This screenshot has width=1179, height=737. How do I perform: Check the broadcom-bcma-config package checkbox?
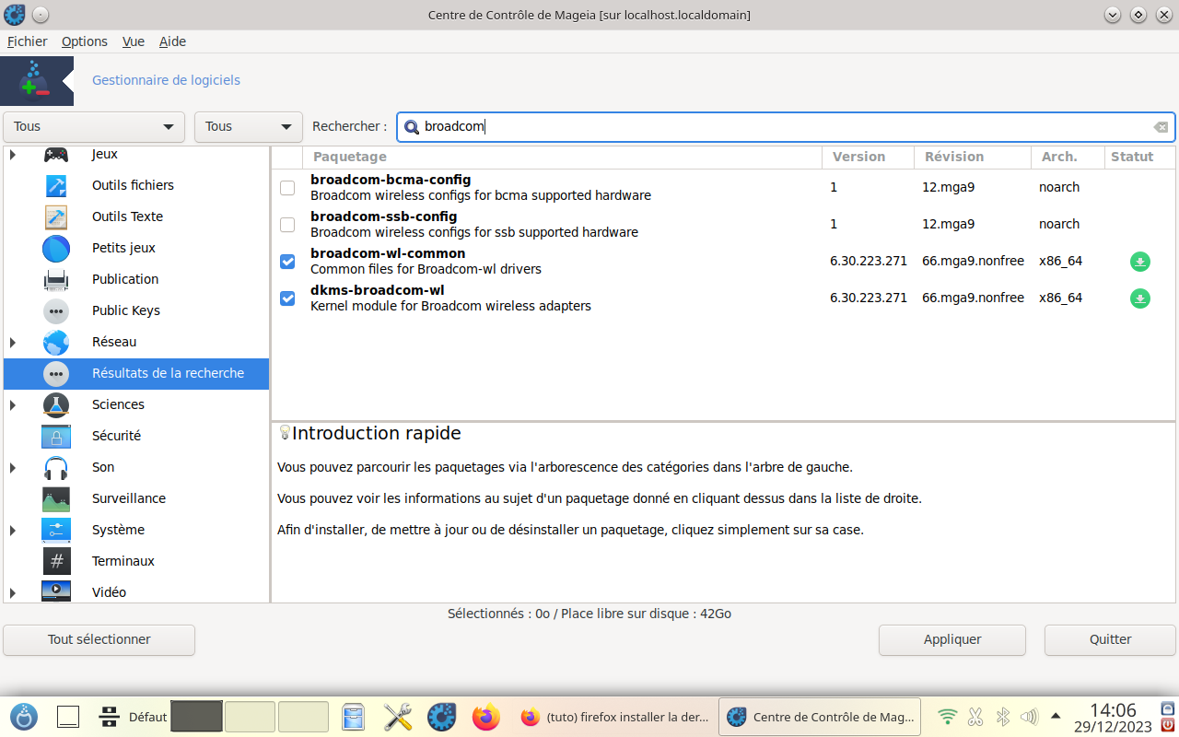(287, 188)
